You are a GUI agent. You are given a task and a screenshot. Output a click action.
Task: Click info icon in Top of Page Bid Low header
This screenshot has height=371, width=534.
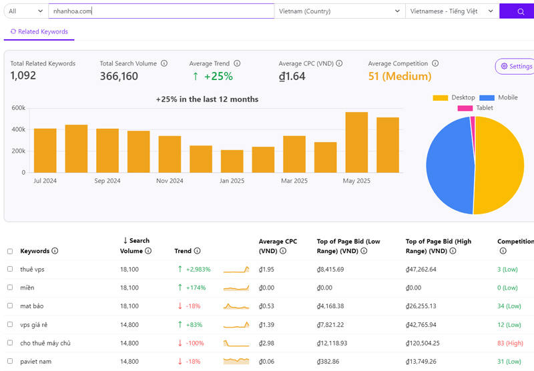(x=364, y=251)
